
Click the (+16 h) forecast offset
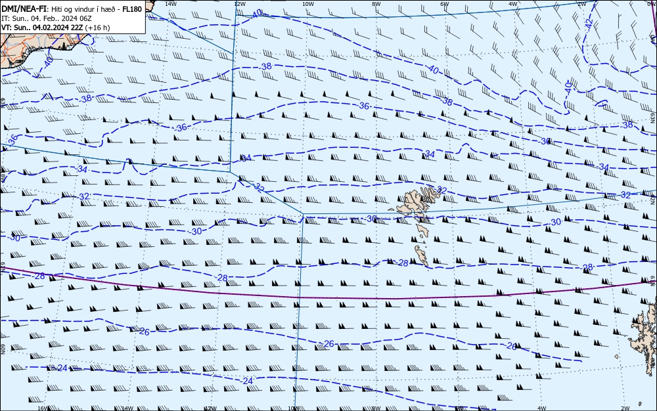coord(97,28)
